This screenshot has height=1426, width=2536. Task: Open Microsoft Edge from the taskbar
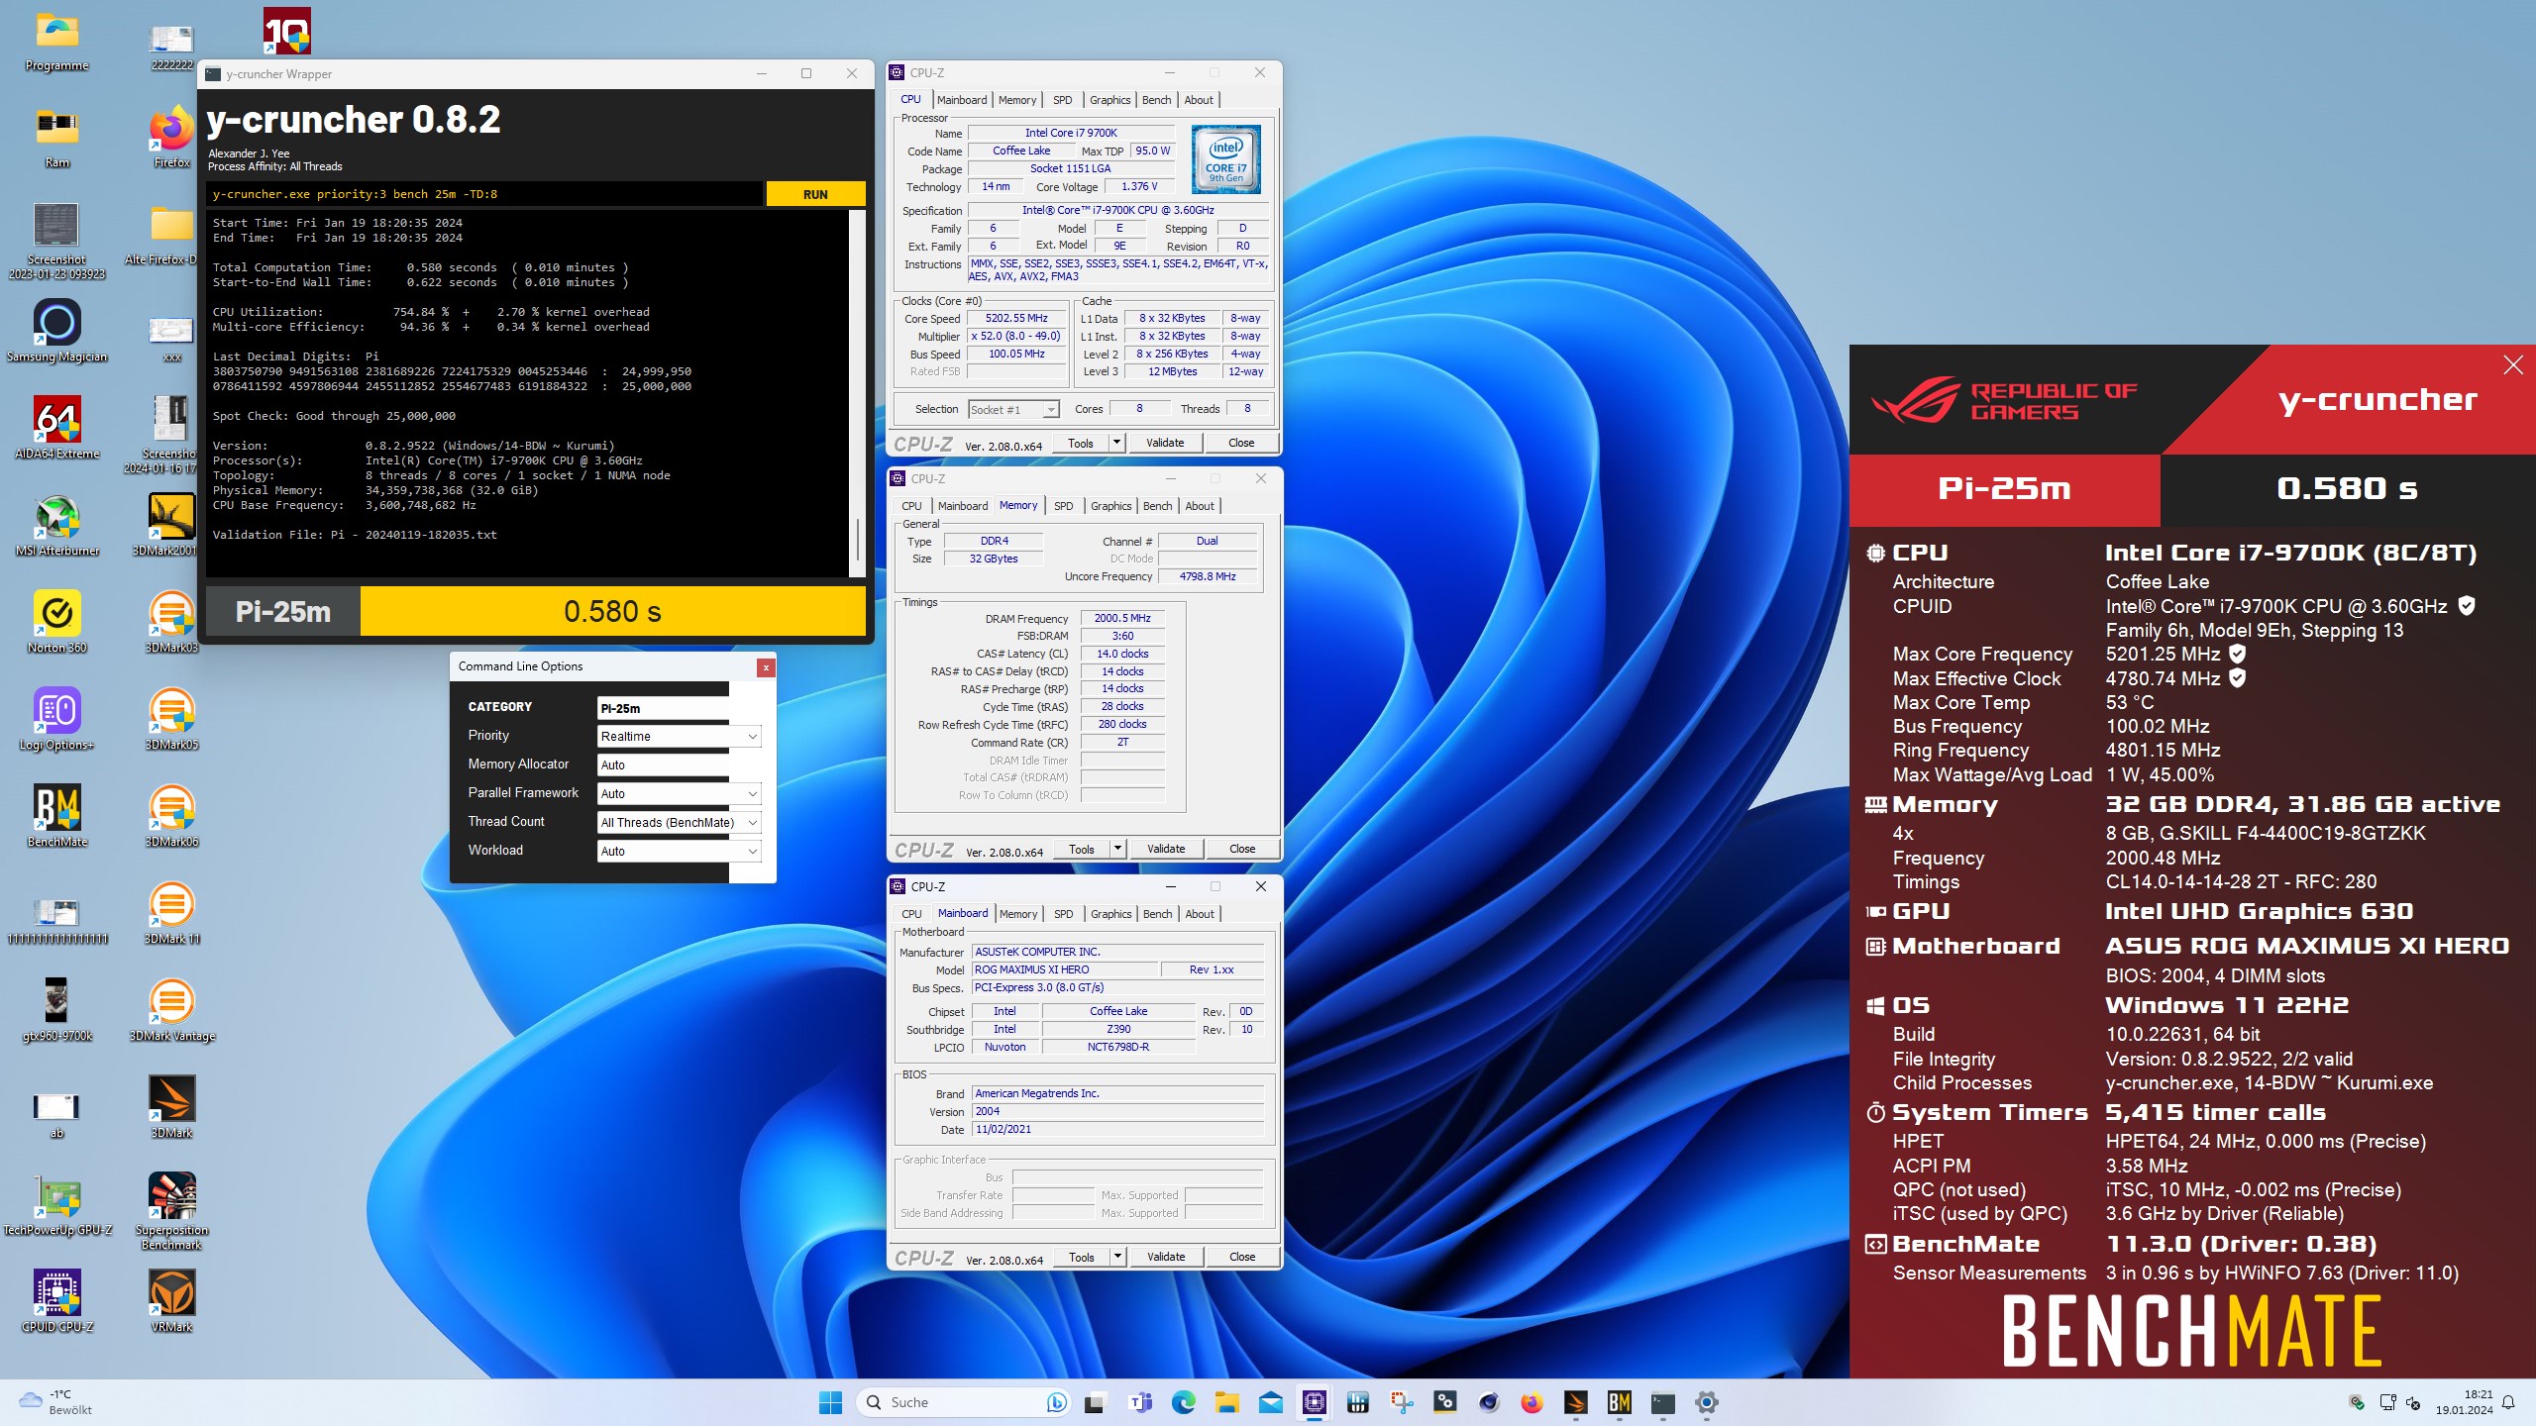pos(1184,1402)
